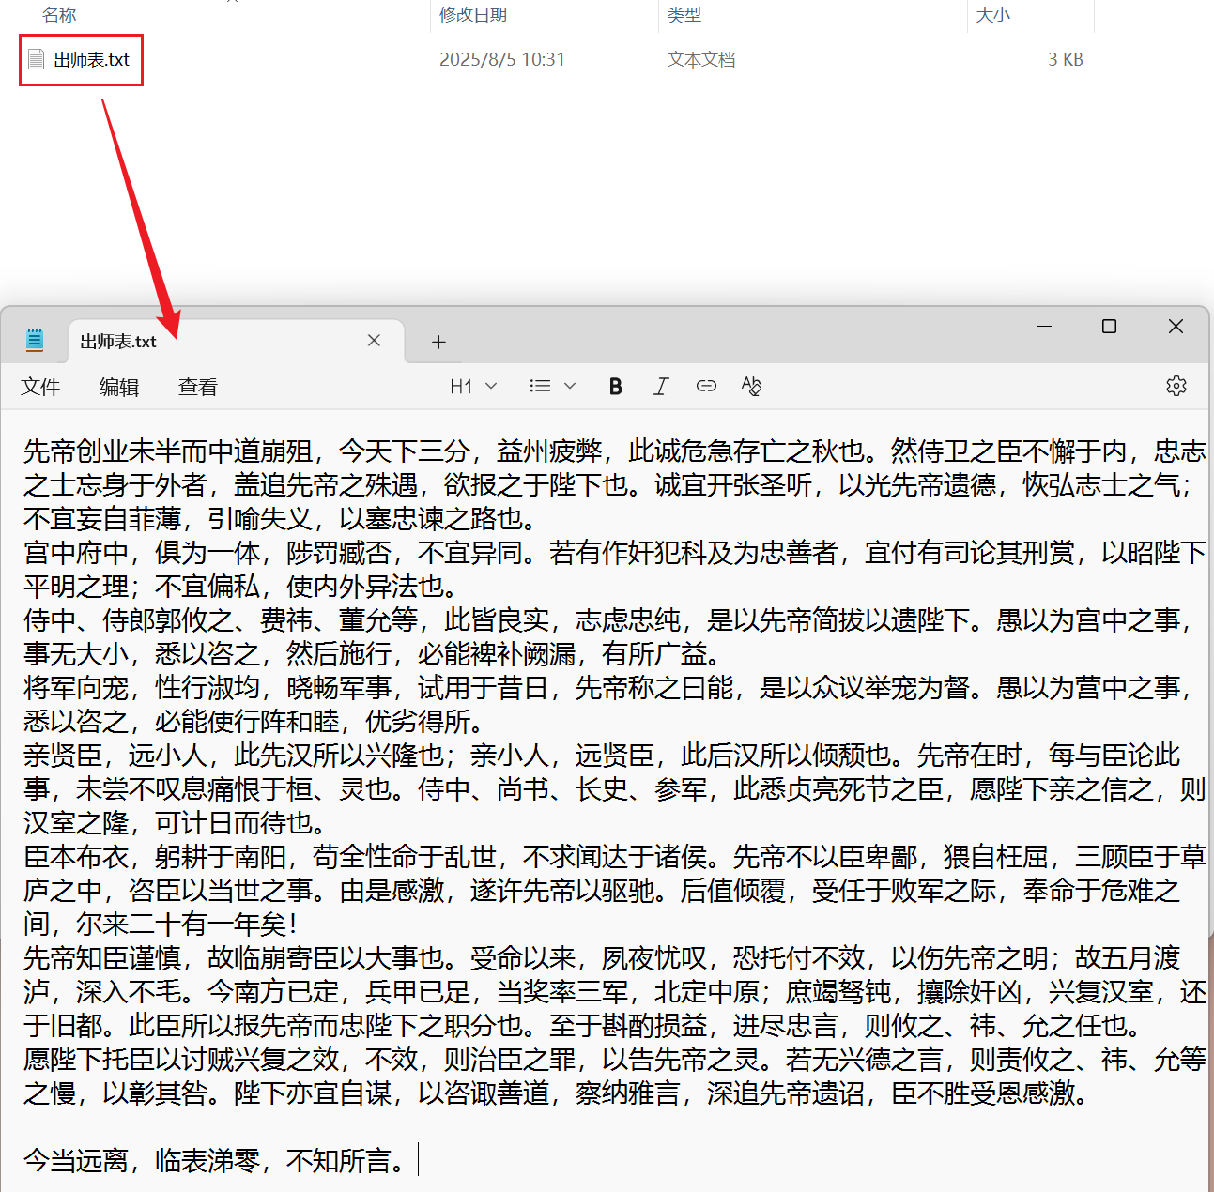Apply H1 heading style
The height and width of the screenshot is (1192, 1214).
tap(461, 386)
